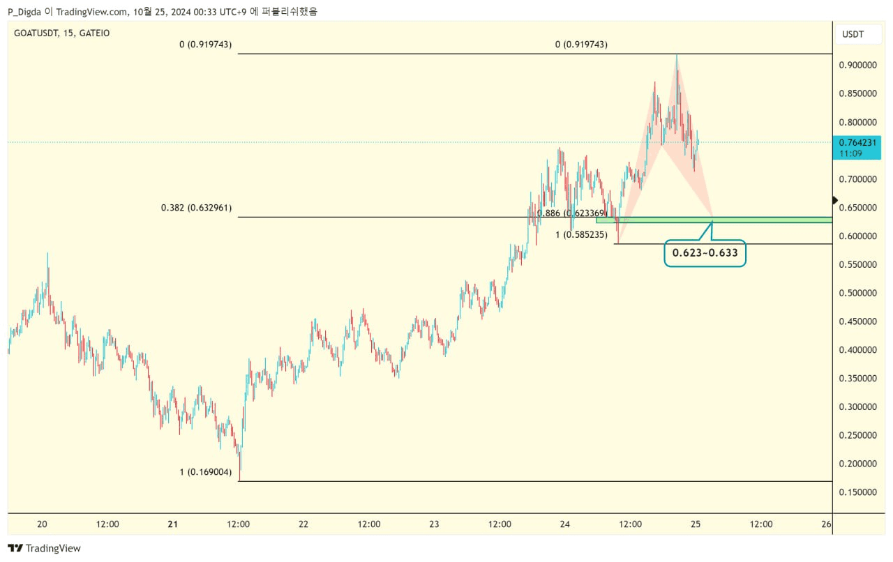Viewport: 893px width, 562px height.
Task: Click 0.650000 on the price axis
Action: coord(857,208)
